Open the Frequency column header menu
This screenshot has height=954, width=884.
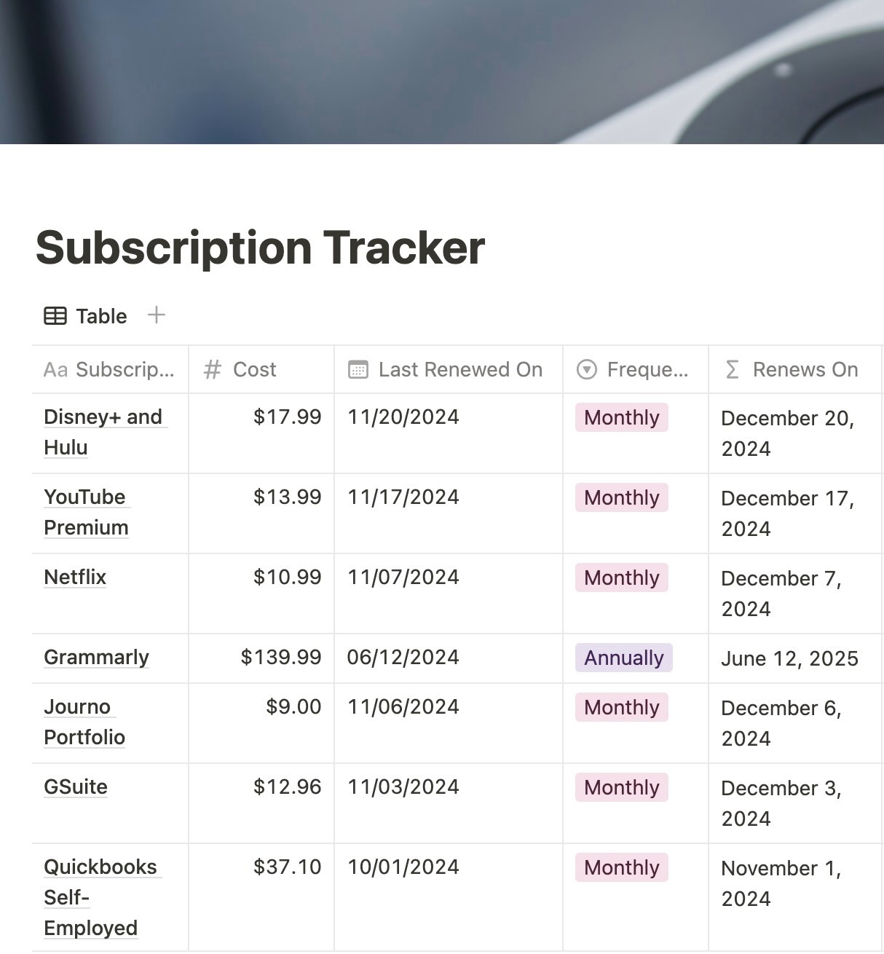pos(636,370)
